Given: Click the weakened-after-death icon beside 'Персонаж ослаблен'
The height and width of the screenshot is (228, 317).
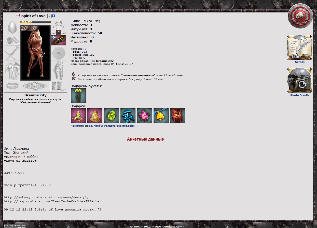Looking at the screenshot, I should 74,79.
